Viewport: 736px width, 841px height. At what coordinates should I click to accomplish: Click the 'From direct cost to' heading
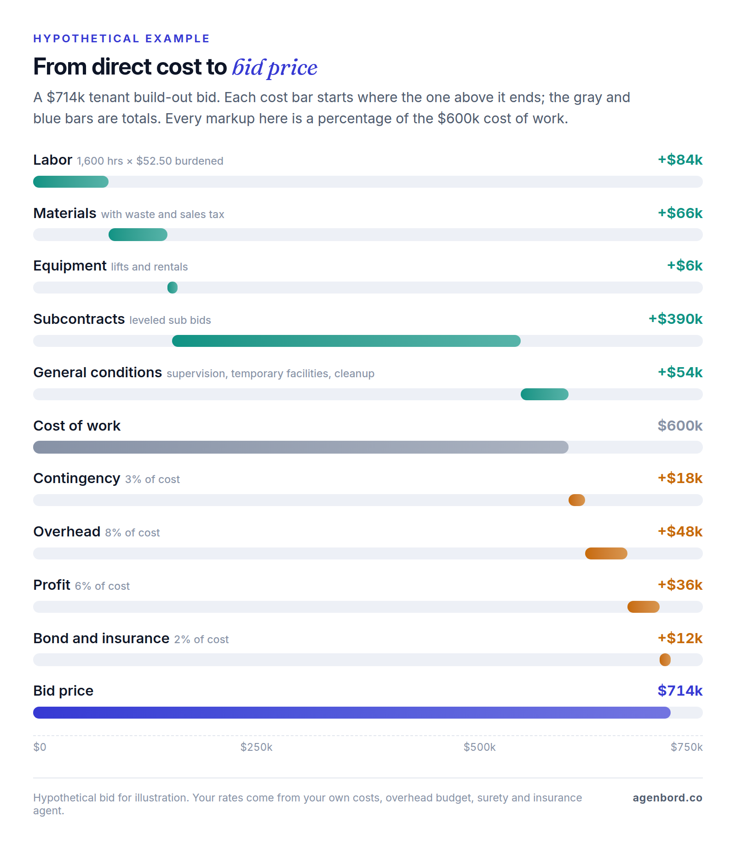pos(130,67)
